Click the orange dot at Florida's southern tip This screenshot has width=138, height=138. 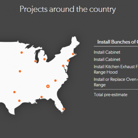point(64,109)
